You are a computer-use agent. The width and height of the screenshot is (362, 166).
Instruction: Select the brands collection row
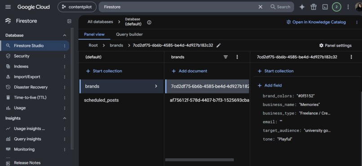tap(121, 86)
